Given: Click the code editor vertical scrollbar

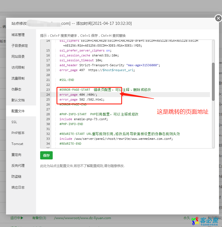Looking at the screenshot, I should click(213, 82).
